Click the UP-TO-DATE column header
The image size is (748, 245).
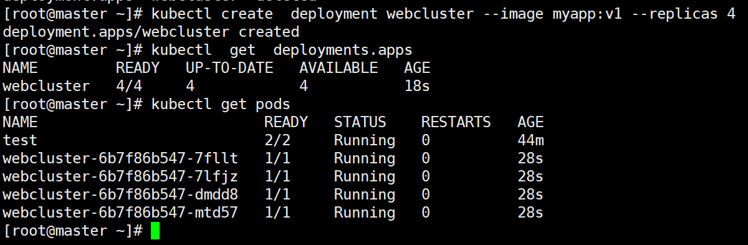[x=229, y=68]
